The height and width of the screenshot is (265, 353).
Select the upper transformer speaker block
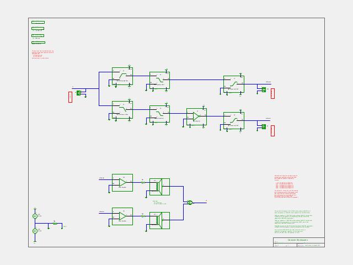tap(159, 187)
